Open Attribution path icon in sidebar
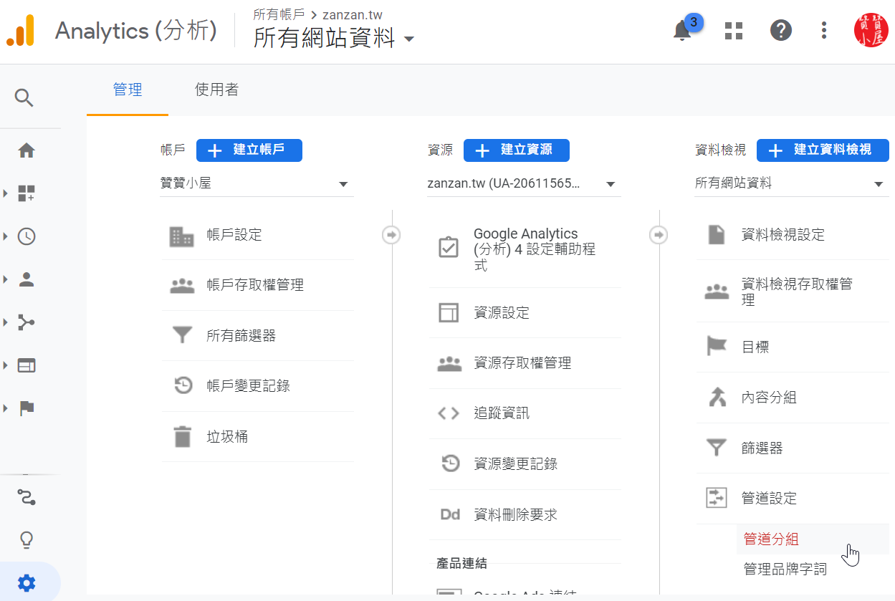 pos(27,496)
